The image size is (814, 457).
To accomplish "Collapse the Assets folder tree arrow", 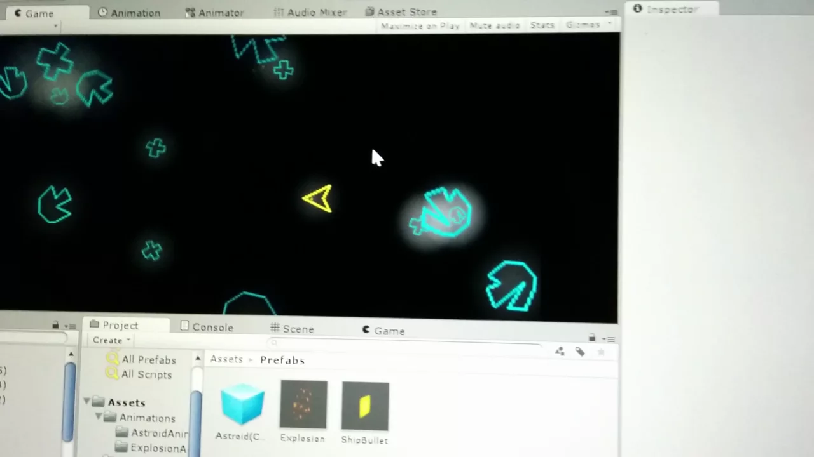I will tap(86, 401).
